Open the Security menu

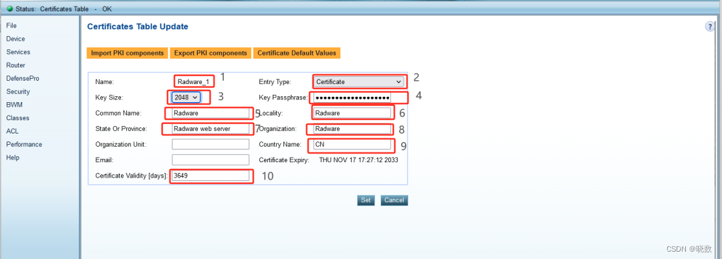coord(18,91)
